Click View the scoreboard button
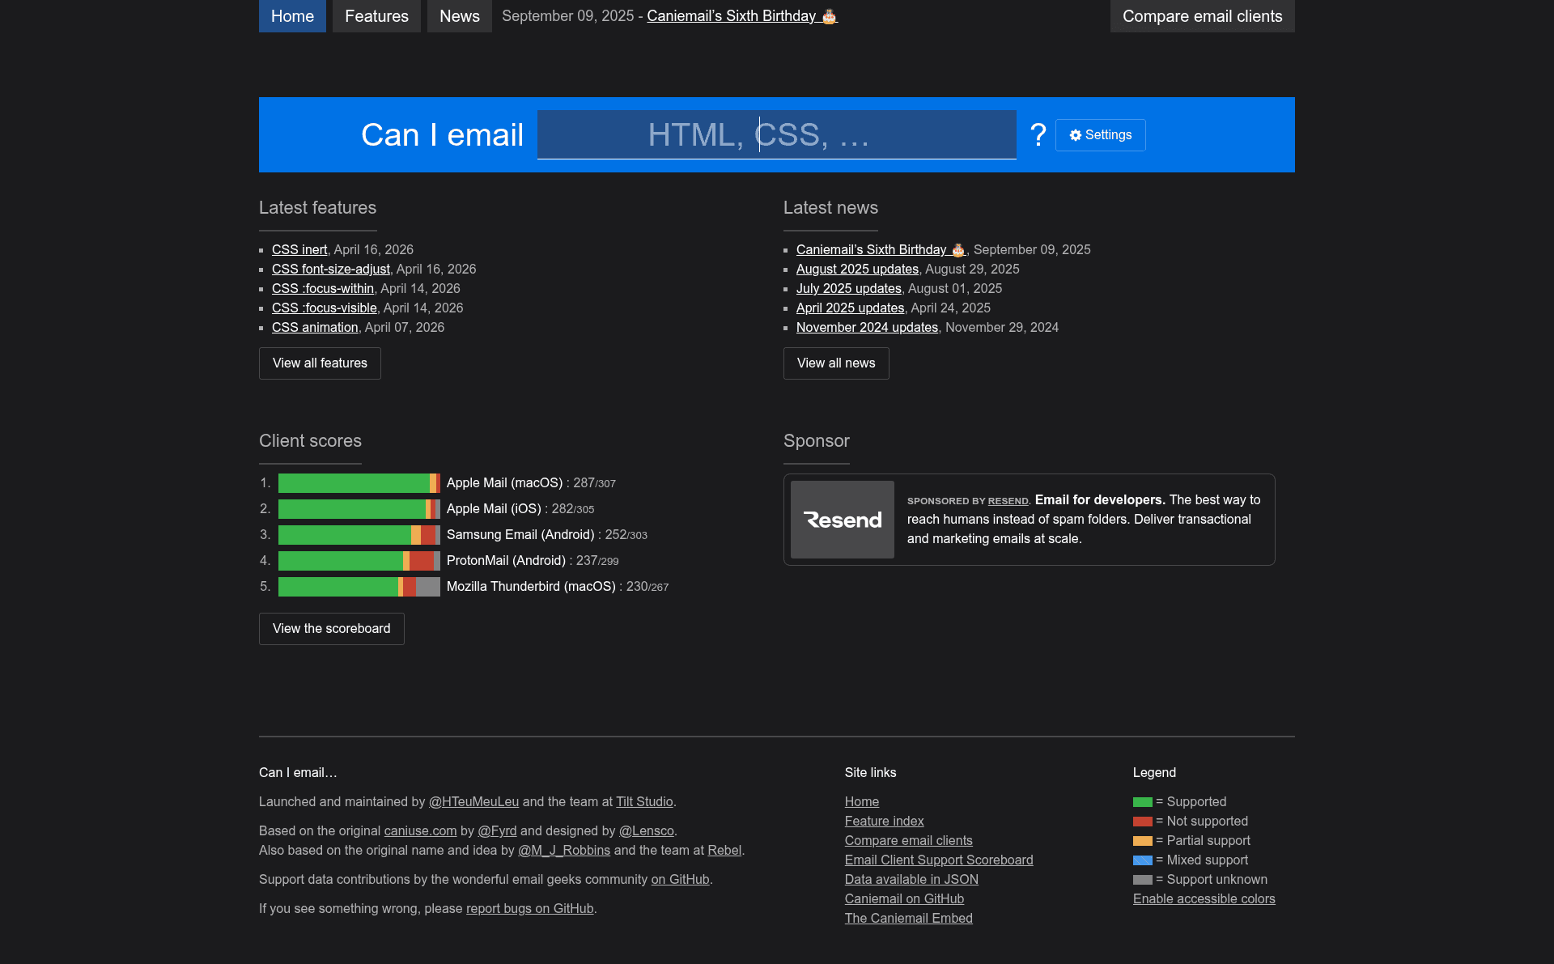This screenshot has width=1554, height=964. tap(331, 629)
